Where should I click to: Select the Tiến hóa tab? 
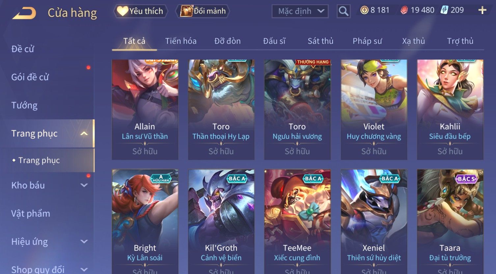[x=181, y=41]
